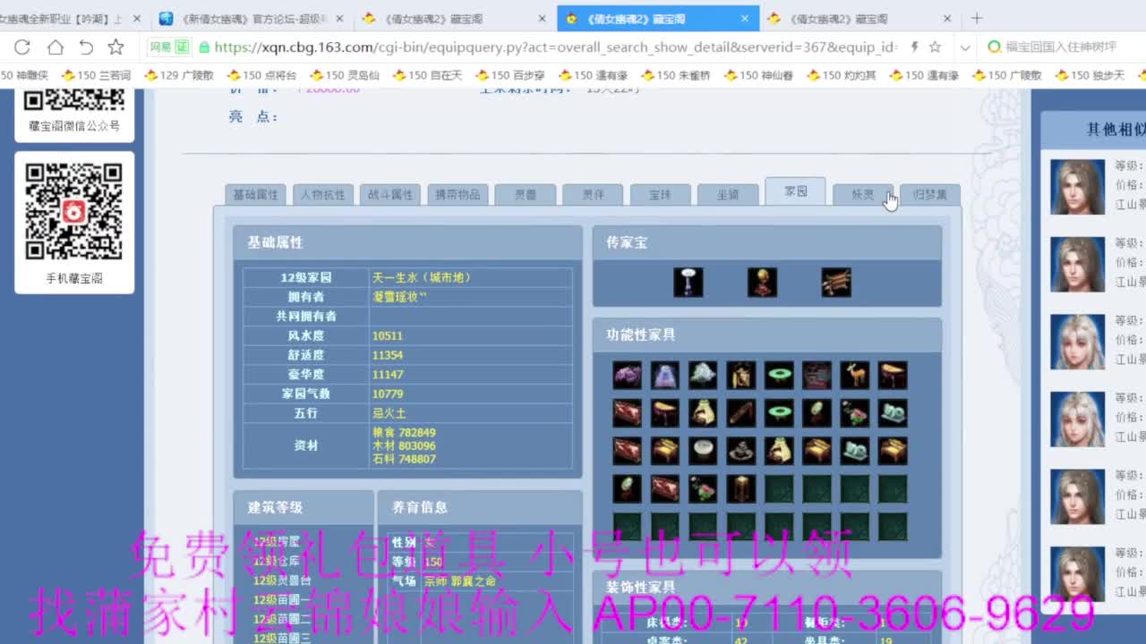Switch to the 妖灵 tab
This screenshot has width=1146, height=644.
(x=863, y=194)
